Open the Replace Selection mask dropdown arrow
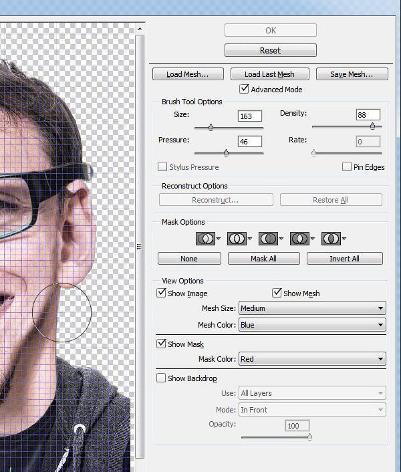 pos(219,239)
